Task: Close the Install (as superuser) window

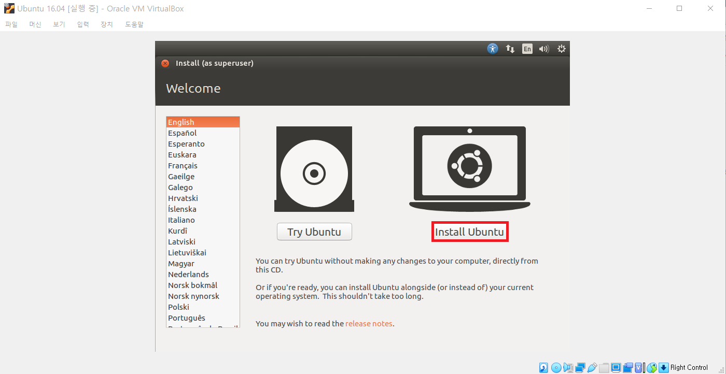Action: tap(165, 63)
